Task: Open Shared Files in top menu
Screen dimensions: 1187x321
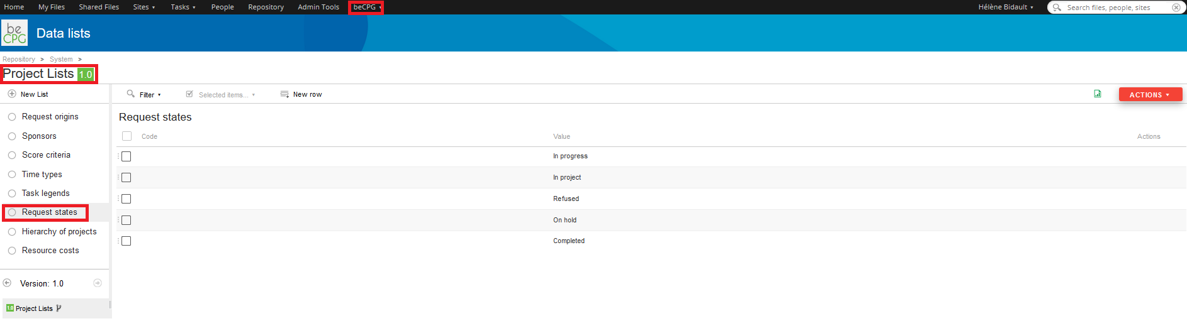Action: point(99,7)
